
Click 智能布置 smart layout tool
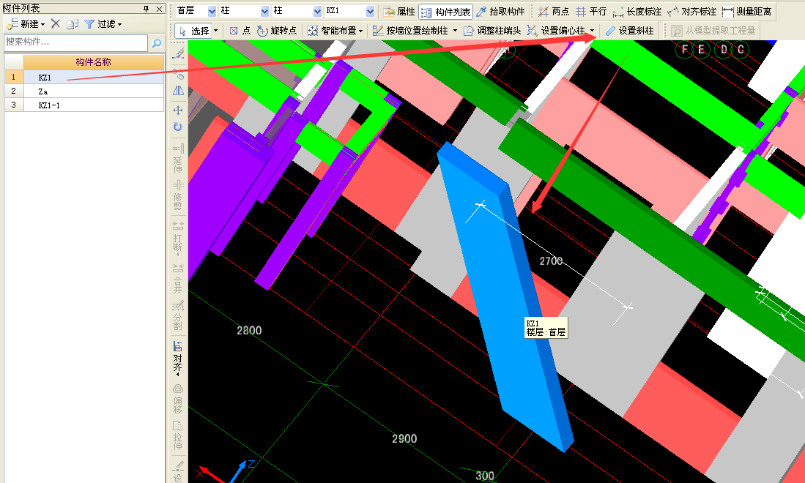[x=332, y=31]
